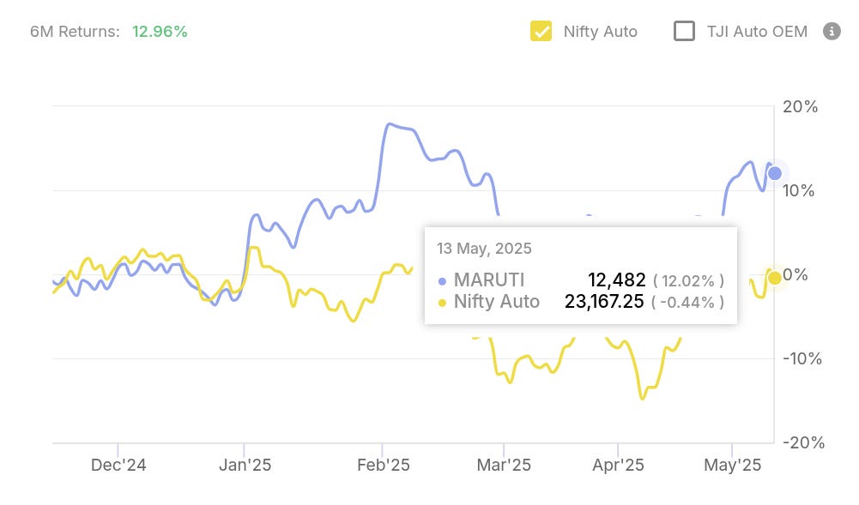The image size is (859, 505).
Task: Click the May'25 x-axis label
Action: [x=732, y=466]
